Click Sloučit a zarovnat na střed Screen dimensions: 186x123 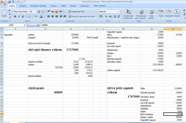point(82,16)
